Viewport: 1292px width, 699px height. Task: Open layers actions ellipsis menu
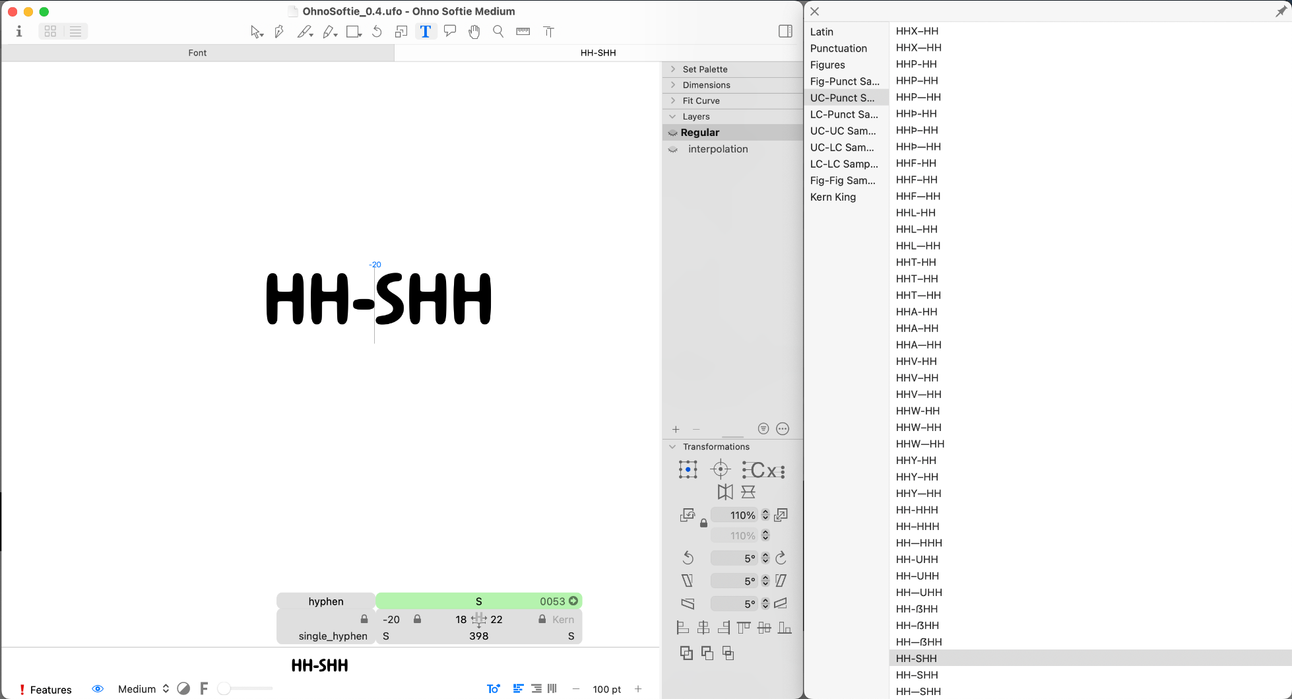coord(783,429)
